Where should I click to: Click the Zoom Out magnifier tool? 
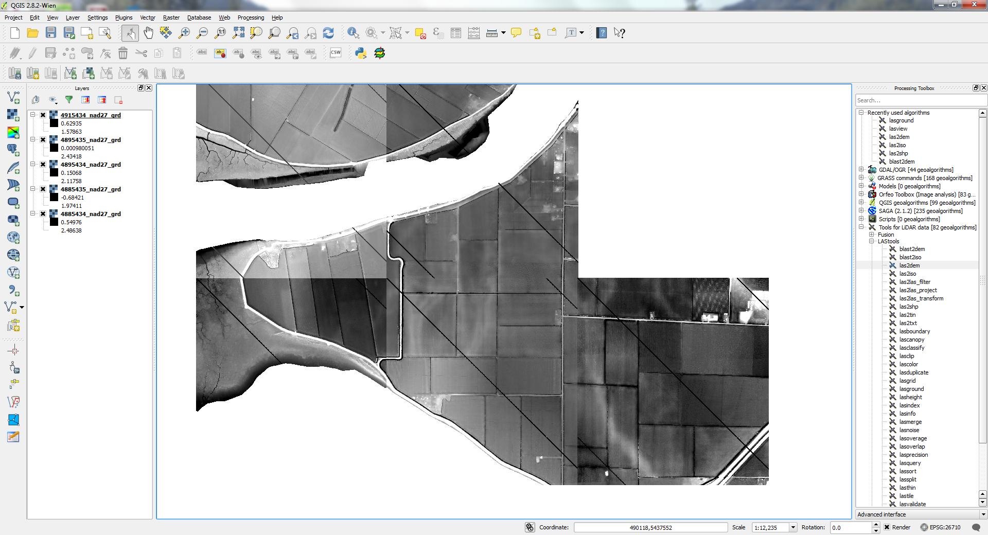(x=202, y=33)
